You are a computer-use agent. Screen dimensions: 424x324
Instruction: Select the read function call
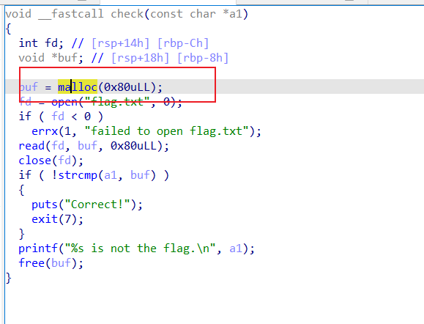(31, 146)
